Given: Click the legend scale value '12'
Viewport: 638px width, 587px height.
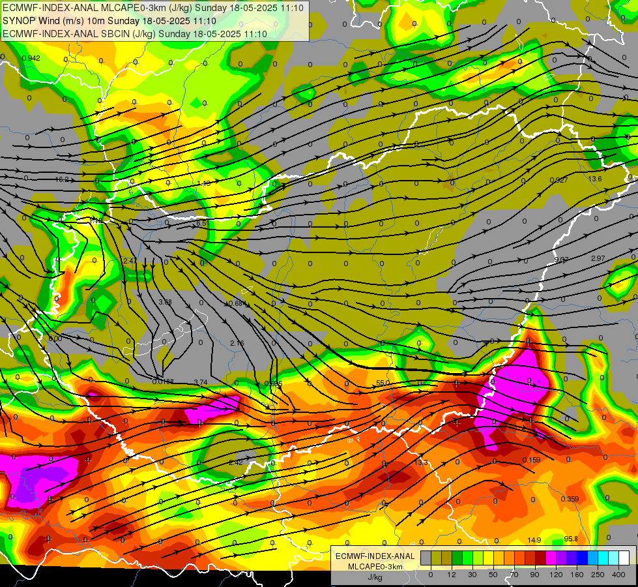Looking at the screenshot, I should 452,575.
